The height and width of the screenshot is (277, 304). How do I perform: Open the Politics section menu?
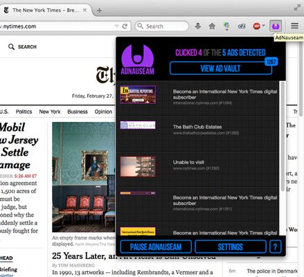(x=24, y=111)
